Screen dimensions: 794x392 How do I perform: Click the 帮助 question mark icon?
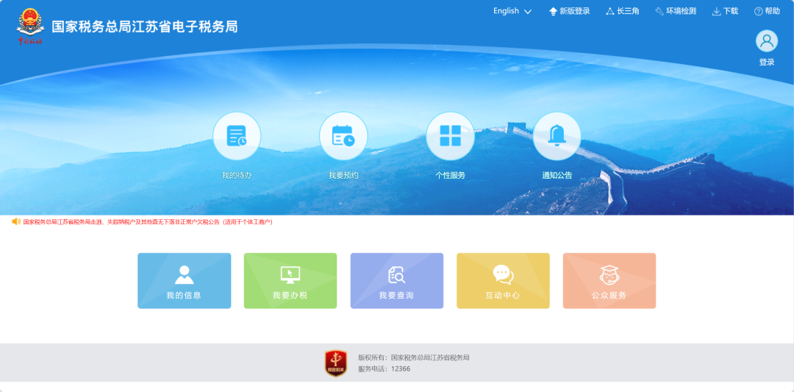coord(758,11)
